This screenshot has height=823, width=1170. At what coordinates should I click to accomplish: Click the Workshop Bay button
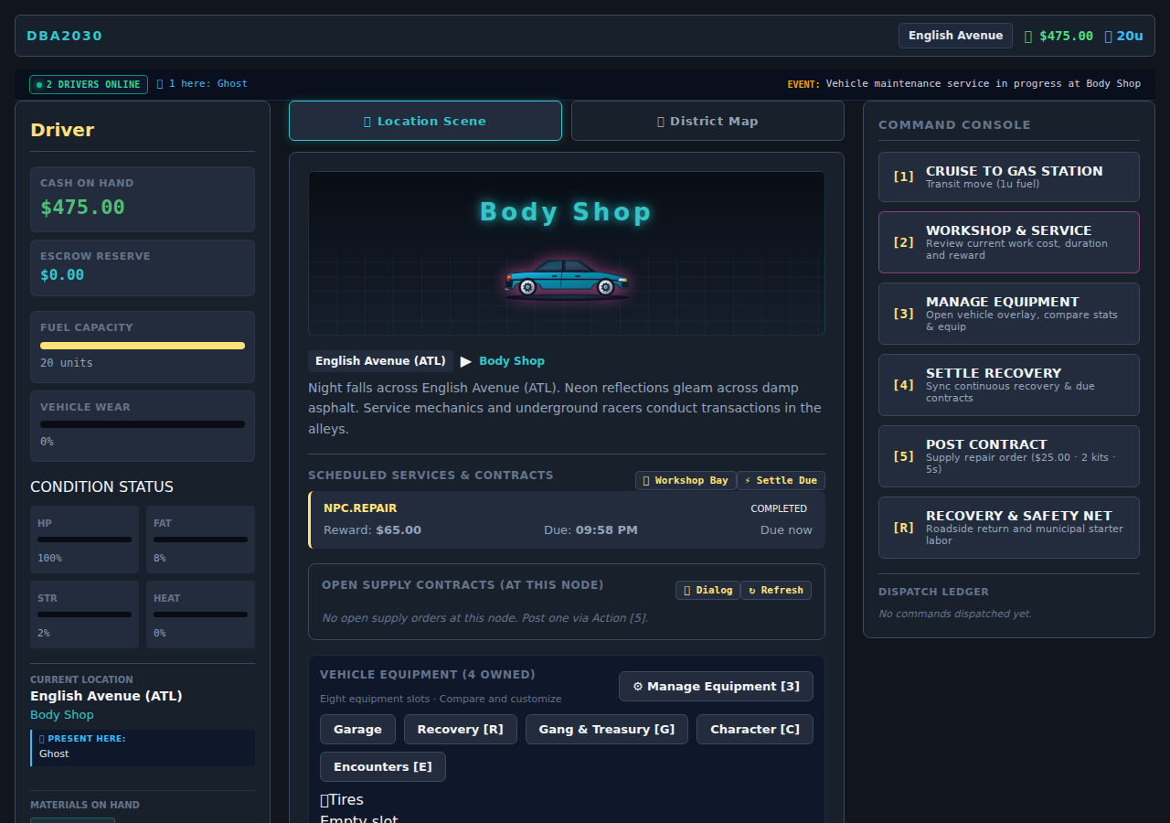[686, 480]
